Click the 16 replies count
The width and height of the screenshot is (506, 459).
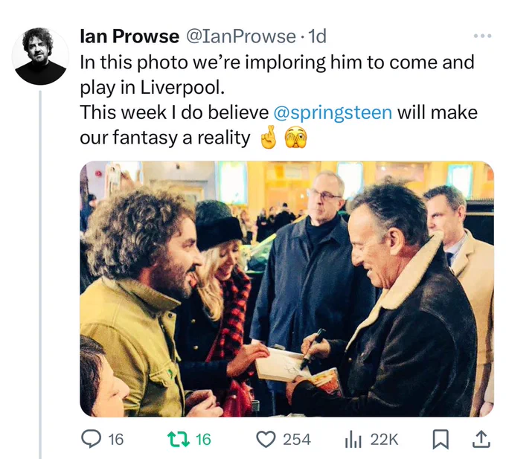pos(115,440)
